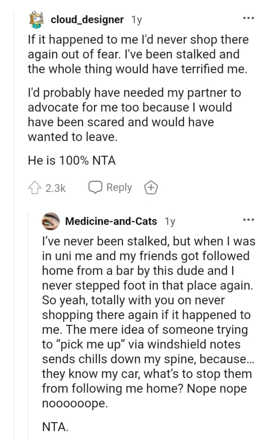
Task: Click cloud_designer's robot avatar
Action: 36,20
